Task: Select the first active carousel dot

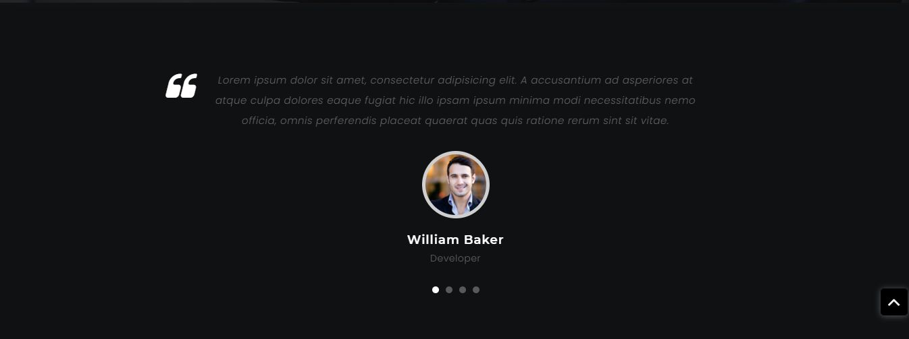Action: click(x=436, y=290)
